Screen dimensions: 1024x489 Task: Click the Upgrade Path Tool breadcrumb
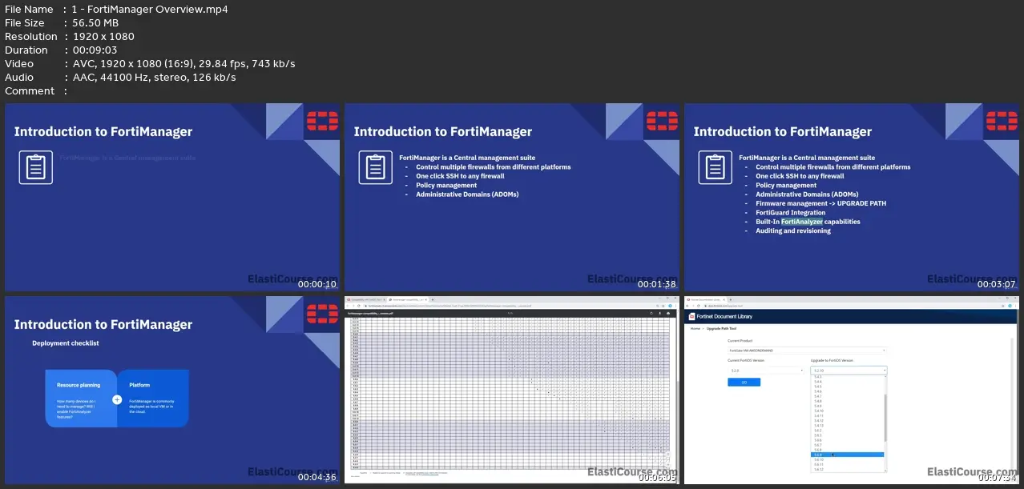tap(720, 329)
